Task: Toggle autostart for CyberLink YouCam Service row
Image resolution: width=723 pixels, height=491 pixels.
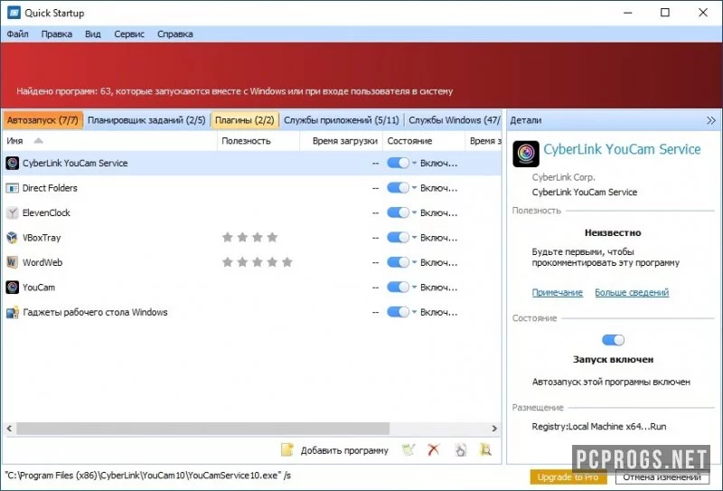Action: click(398, 163)
